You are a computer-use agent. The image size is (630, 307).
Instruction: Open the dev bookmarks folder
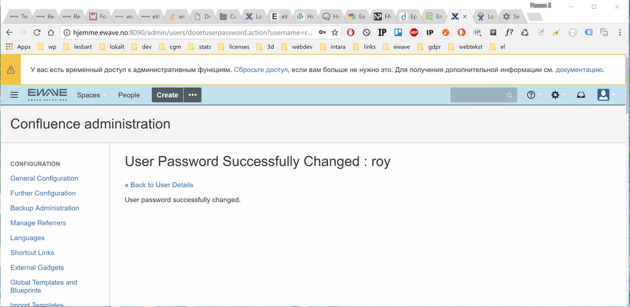pos(141,47)
